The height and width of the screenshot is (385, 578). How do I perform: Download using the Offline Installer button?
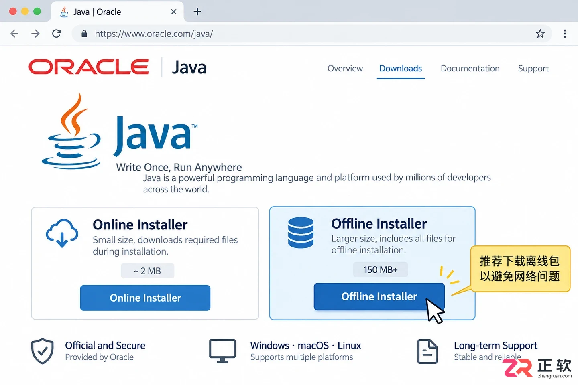[x=379, y=296]
